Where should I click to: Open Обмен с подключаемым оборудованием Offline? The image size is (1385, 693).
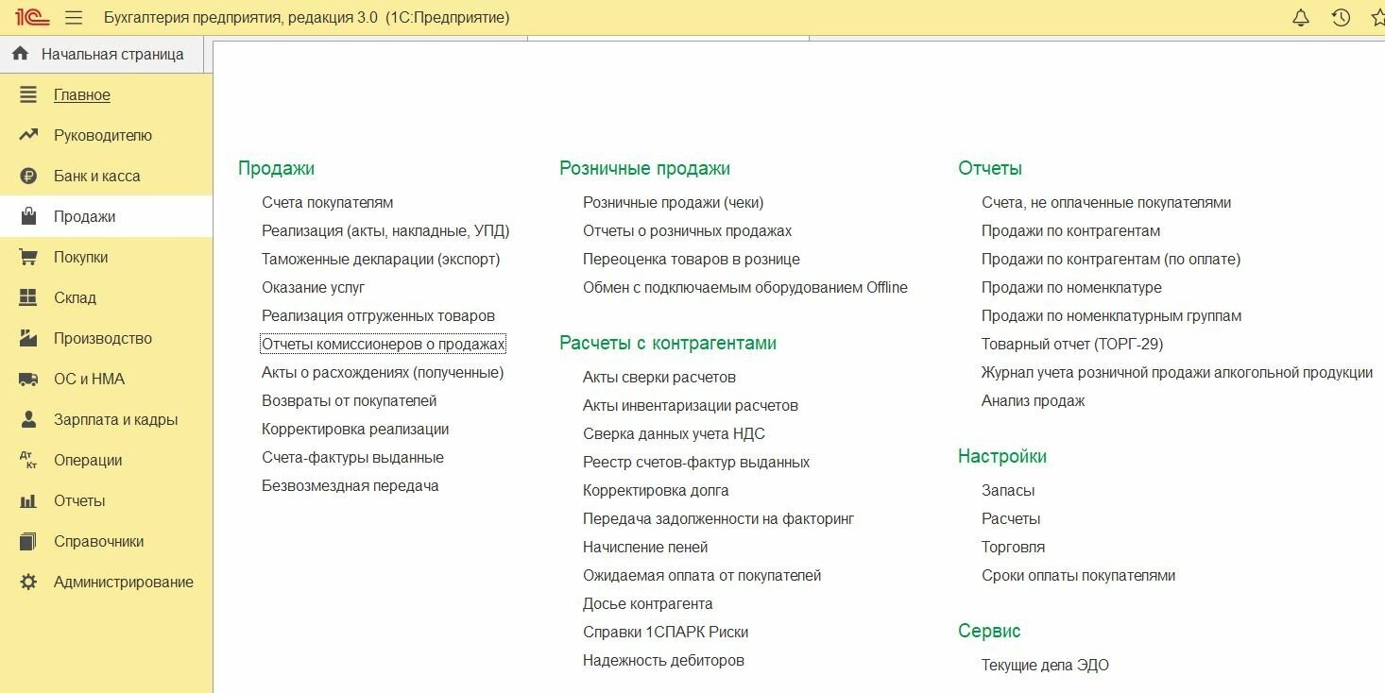[745, 287]
